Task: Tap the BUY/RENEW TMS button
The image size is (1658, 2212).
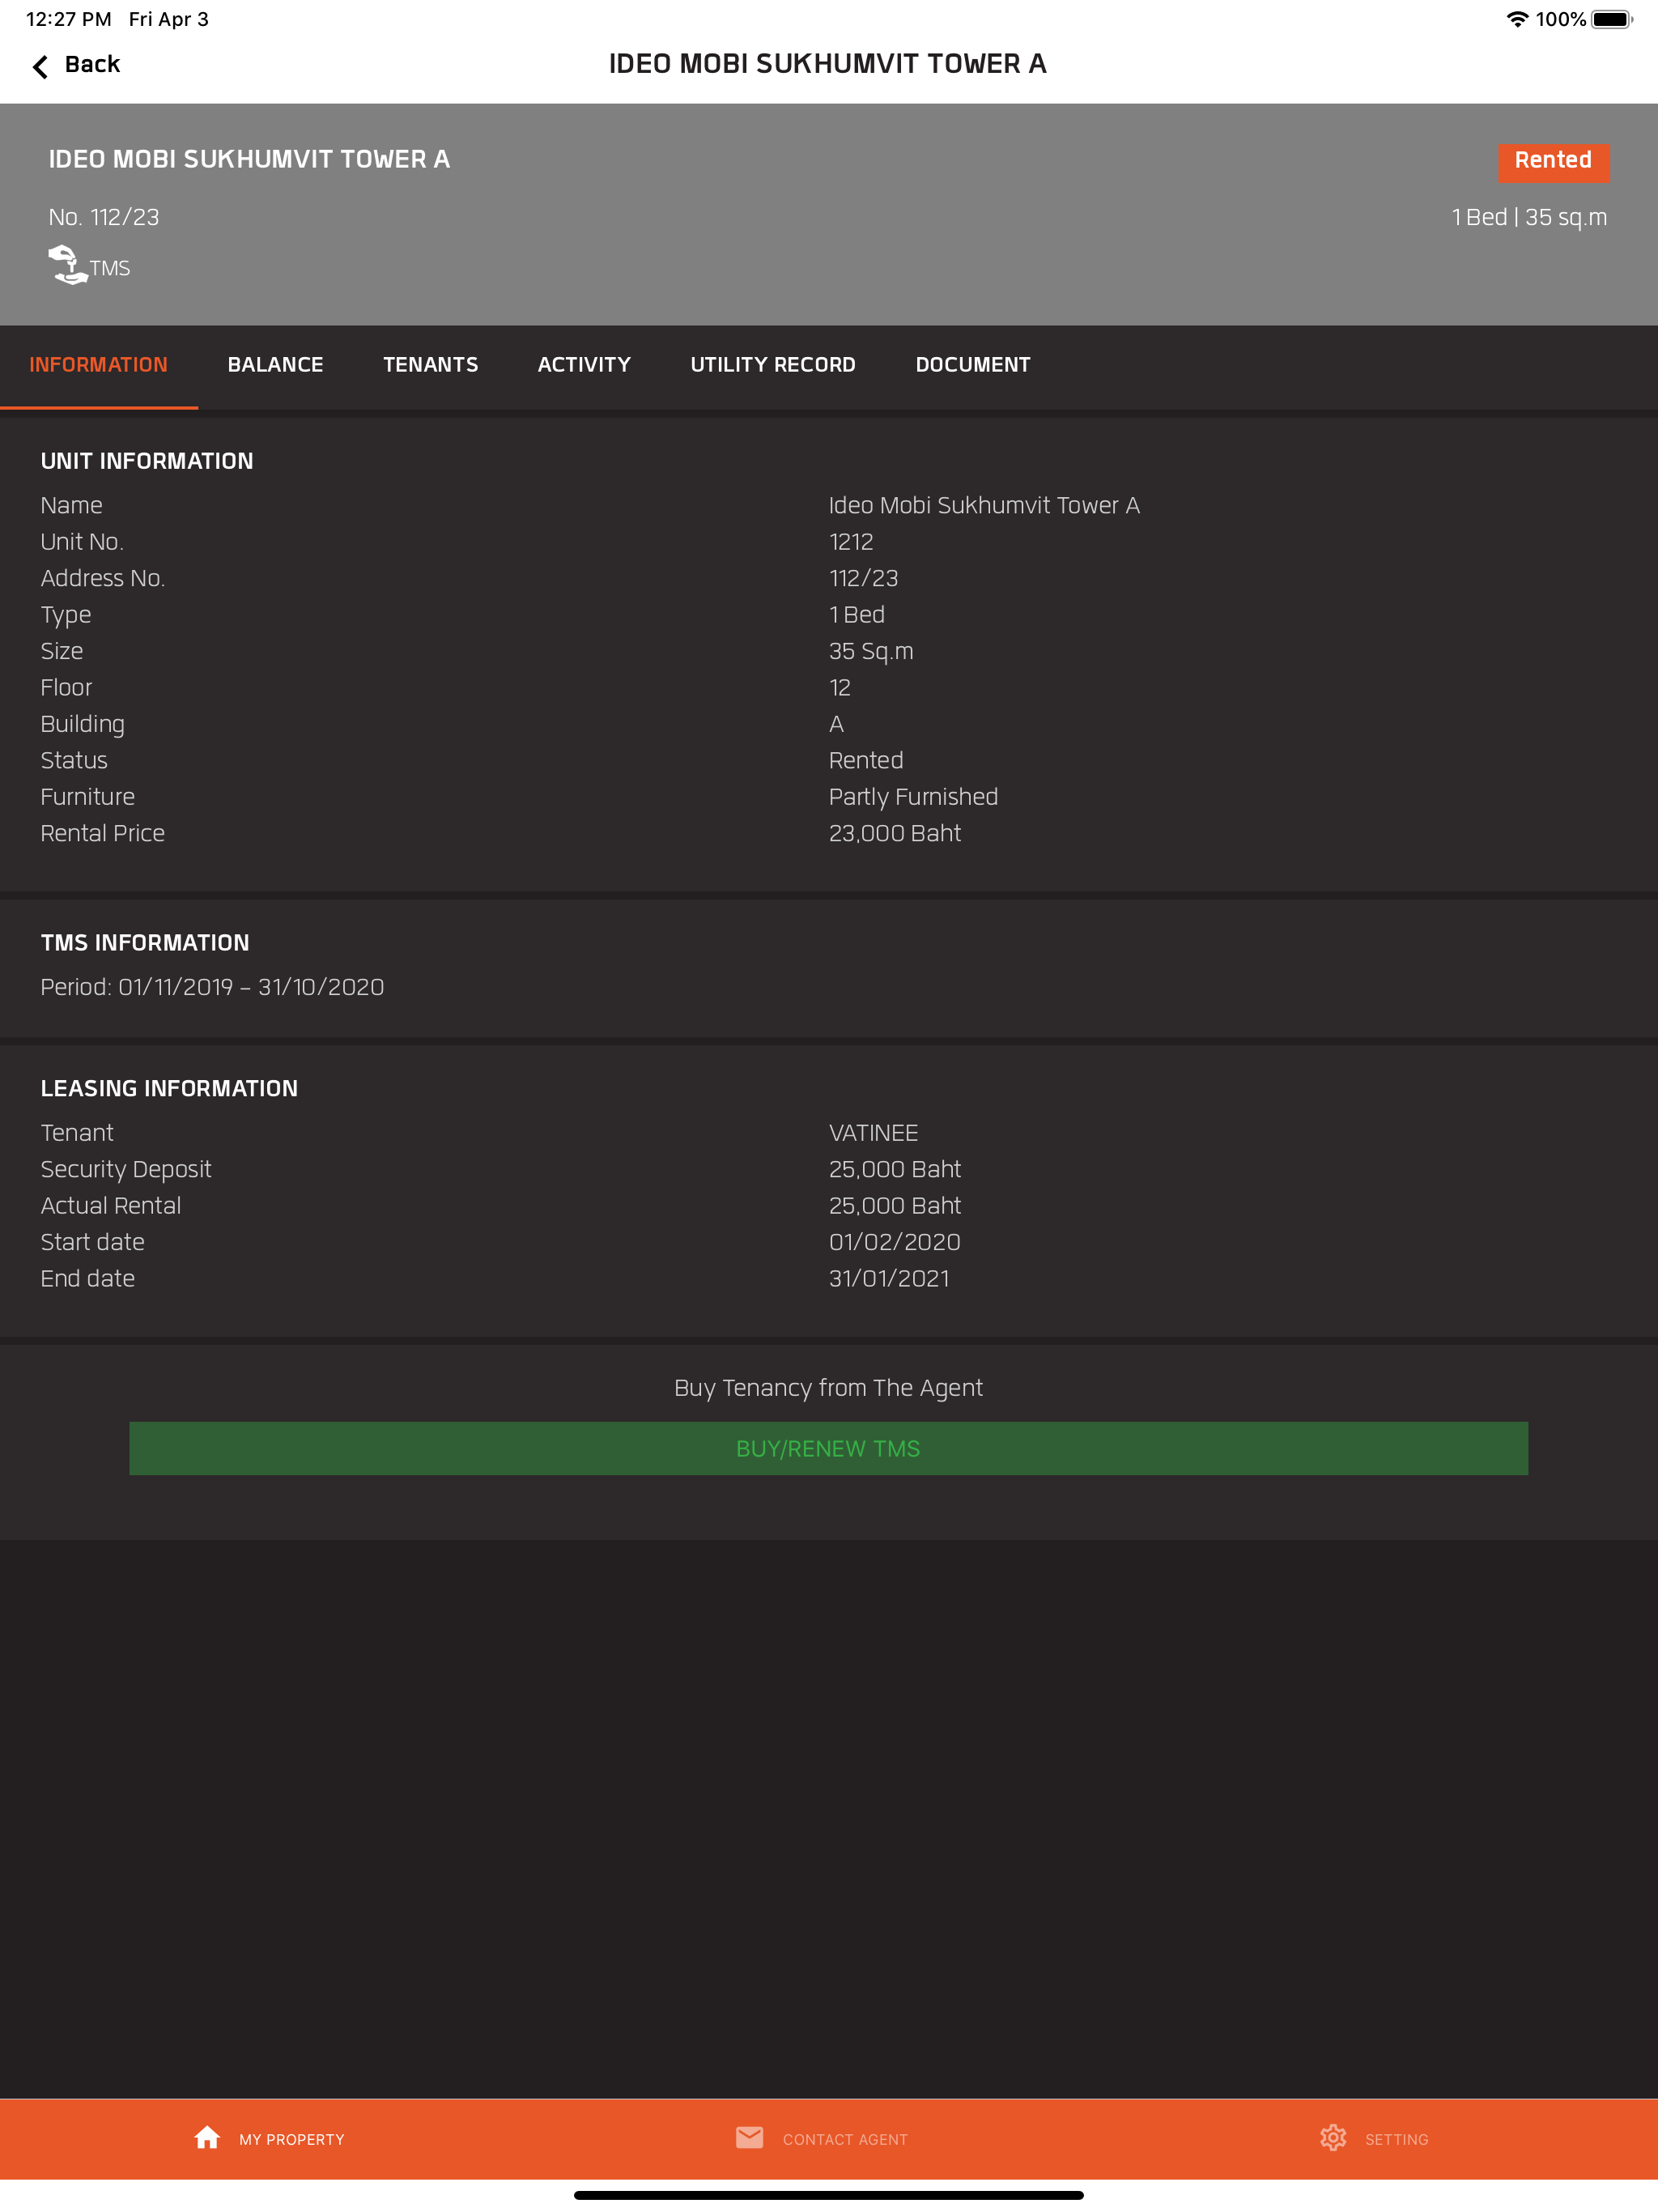Action: (828, 1448)
